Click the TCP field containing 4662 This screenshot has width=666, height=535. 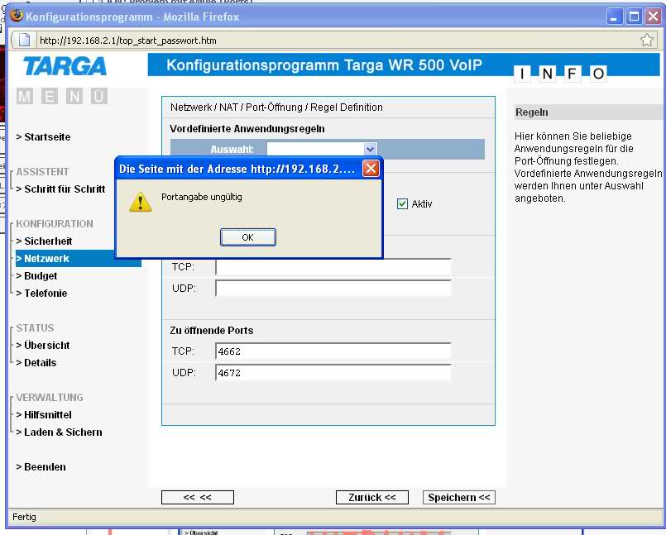click(x=333, y=351)
